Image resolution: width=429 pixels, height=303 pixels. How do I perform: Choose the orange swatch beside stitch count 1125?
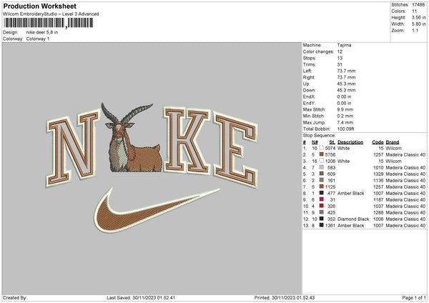[322, 187]
